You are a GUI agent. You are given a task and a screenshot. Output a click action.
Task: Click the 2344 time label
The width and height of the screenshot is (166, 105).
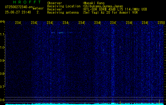(x=66, y=23)
